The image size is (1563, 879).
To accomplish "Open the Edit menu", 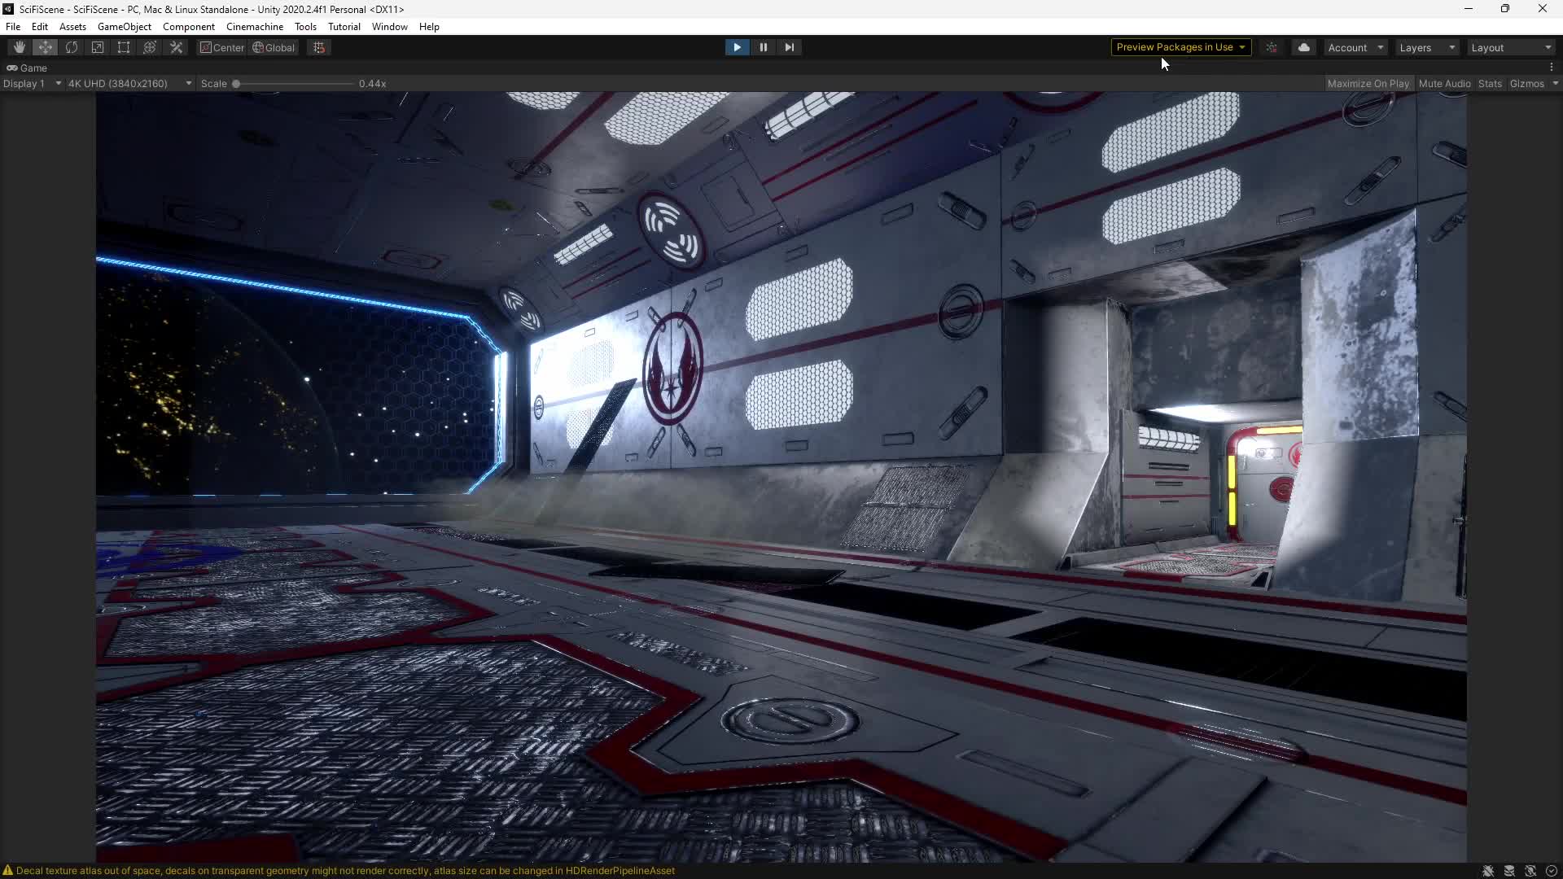I will (39, 27).
